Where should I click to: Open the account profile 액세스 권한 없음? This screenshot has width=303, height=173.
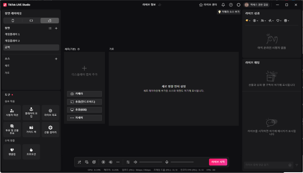[256, 5]
